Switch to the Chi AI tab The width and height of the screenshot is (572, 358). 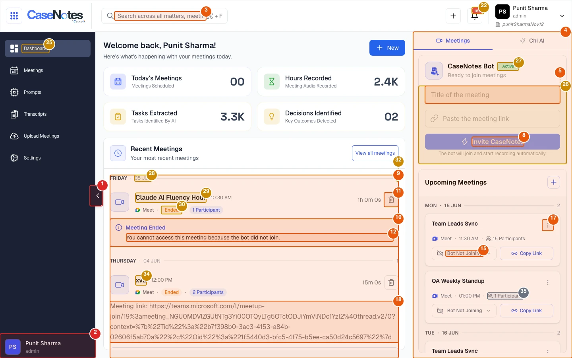[532, 41]
